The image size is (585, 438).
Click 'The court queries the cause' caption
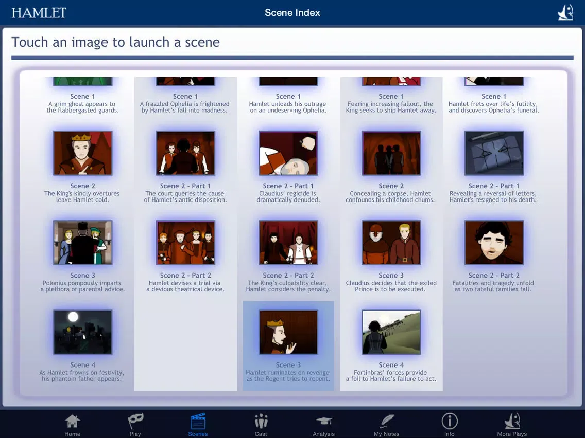185,197
